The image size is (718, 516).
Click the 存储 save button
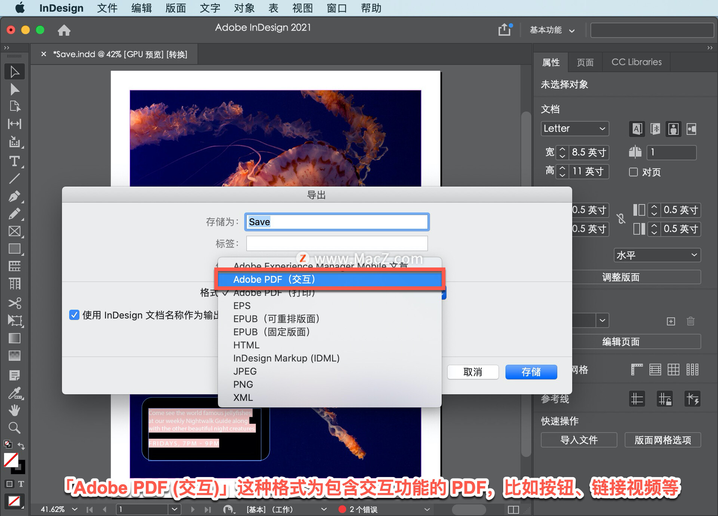tap(531, 372)
